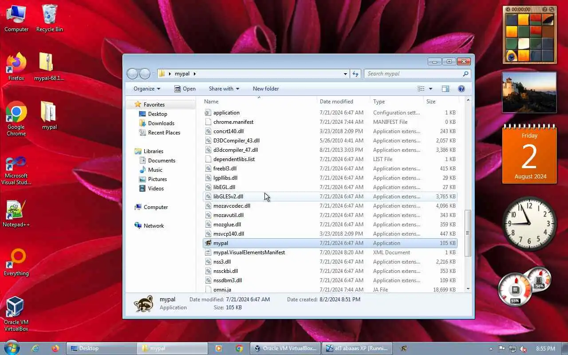Select the Firefox desktop shortcut
568x355 pixels.
(16, 67)
